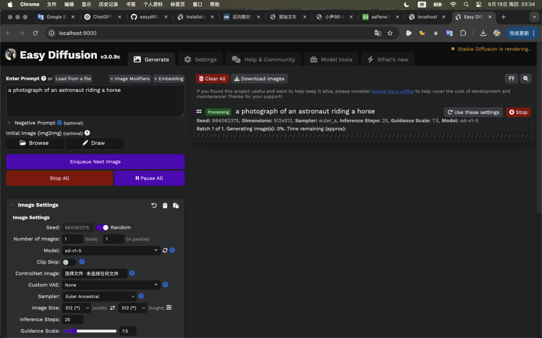
Task: Stop all rendering tasks
Action: coord(59,179)
